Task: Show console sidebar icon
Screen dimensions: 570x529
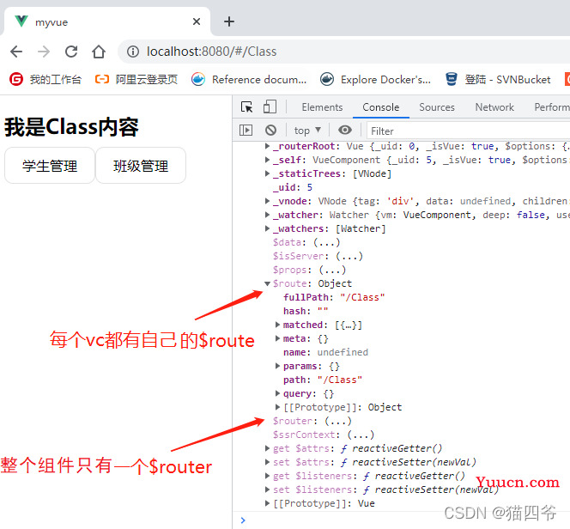Action: click(x=246, y=131)
